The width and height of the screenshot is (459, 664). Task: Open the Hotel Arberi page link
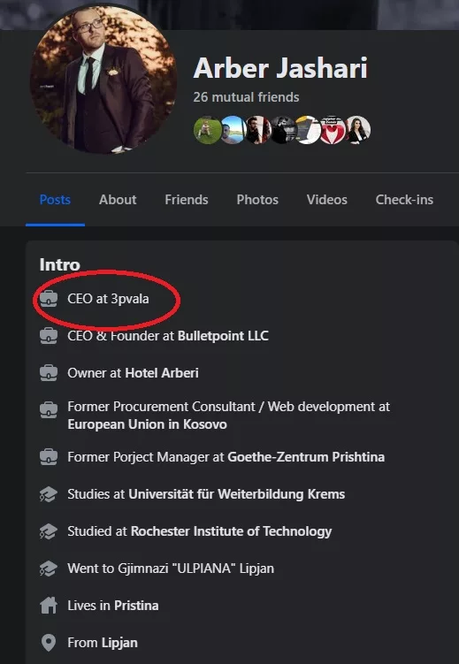pos(162,373)
